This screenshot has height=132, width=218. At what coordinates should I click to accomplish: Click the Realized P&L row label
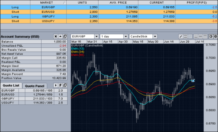click(11, 62)
